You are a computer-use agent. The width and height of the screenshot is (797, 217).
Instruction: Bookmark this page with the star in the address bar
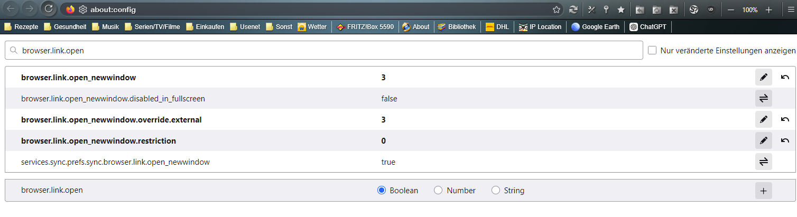557,10
